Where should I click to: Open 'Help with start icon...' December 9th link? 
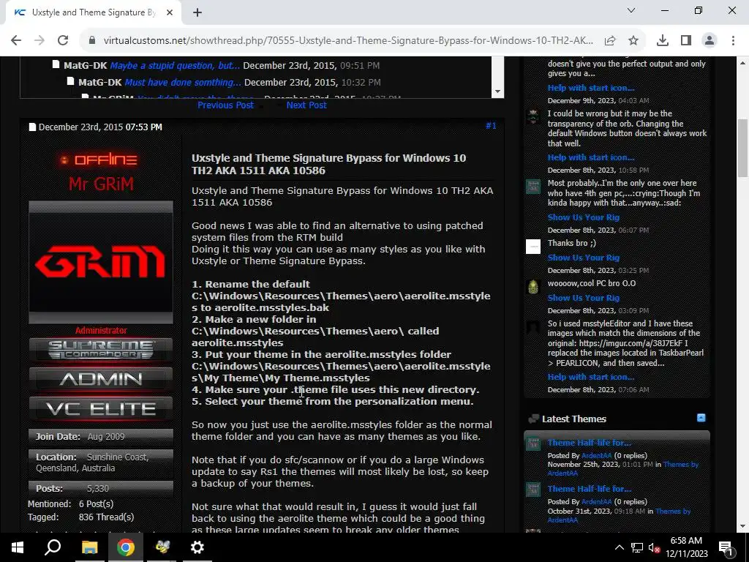click(591, 88)
